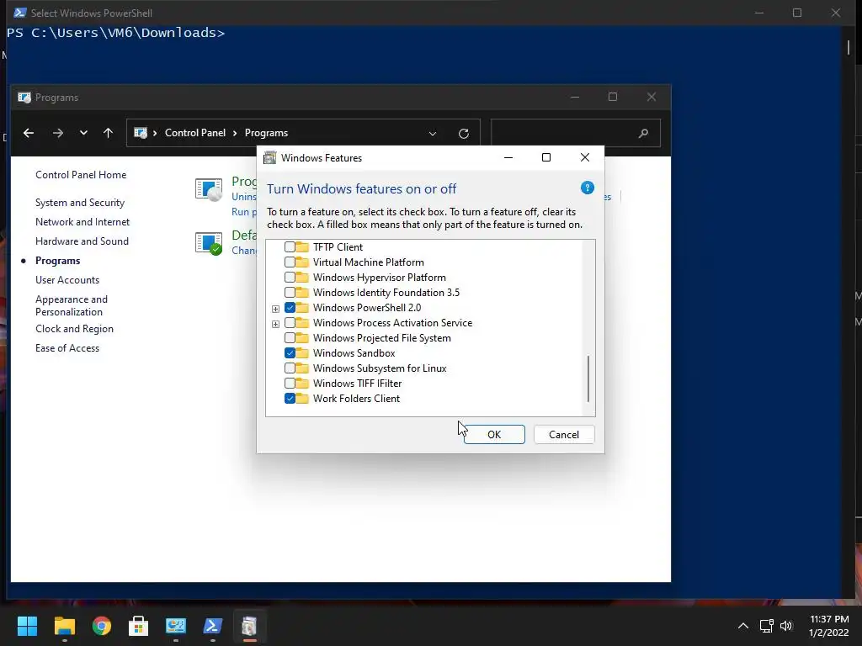862x646 pixels.
Task: Minimize the Windows Features dialog
Action: click(508, 157)
